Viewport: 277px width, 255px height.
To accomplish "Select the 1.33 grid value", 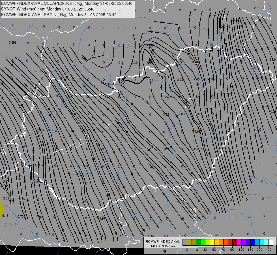I will click(x=151, y=236).
